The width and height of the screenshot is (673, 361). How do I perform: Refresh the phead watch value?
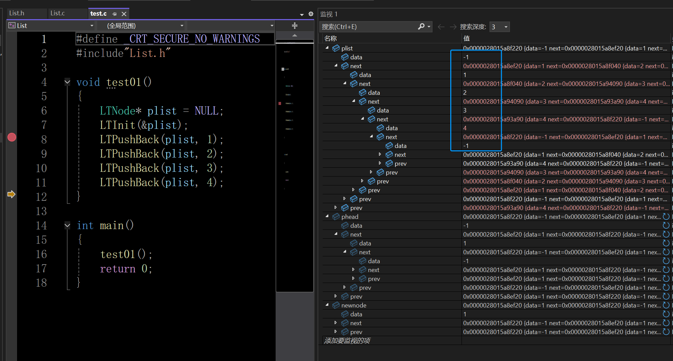coord(666,216)
